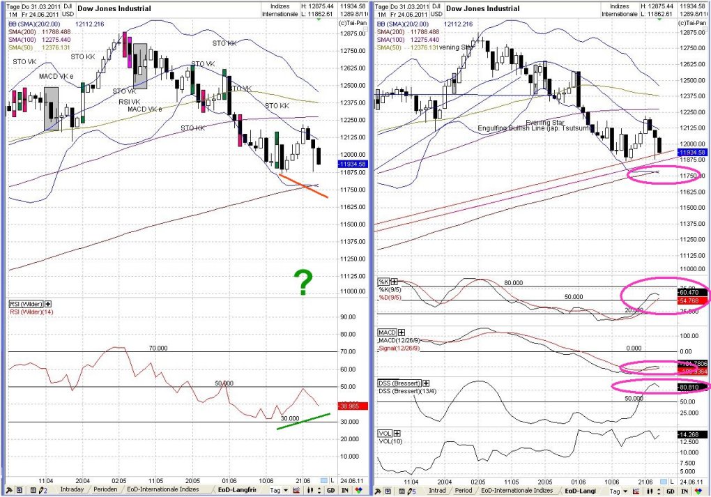Viewport: 711px width, 497px height.
Task: Select the Perioden tab
Action: pos(105,491)
